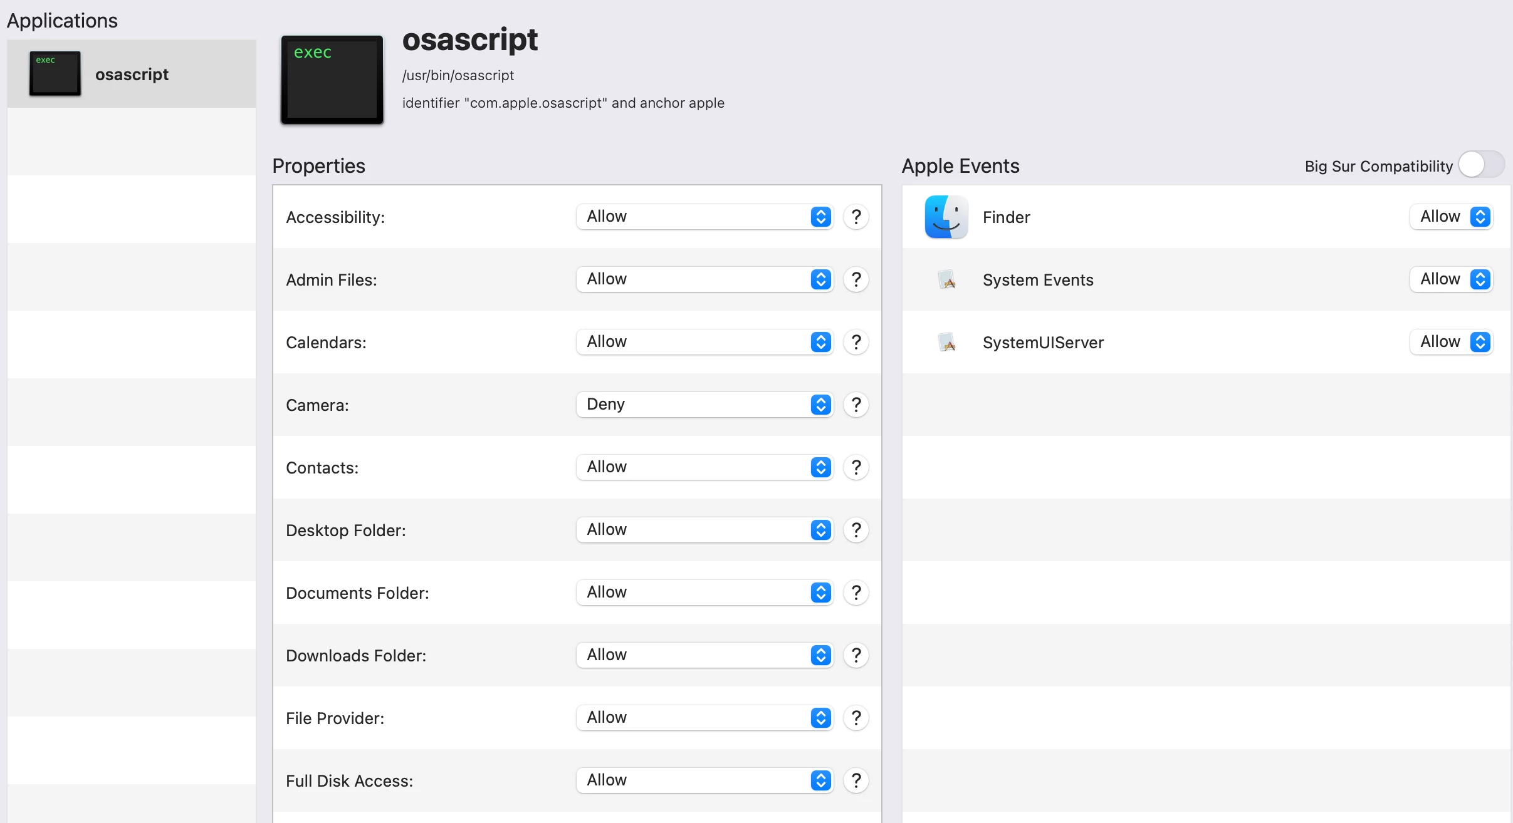
Task: Open the Accessibility permission dropdown
Action: 704,217
